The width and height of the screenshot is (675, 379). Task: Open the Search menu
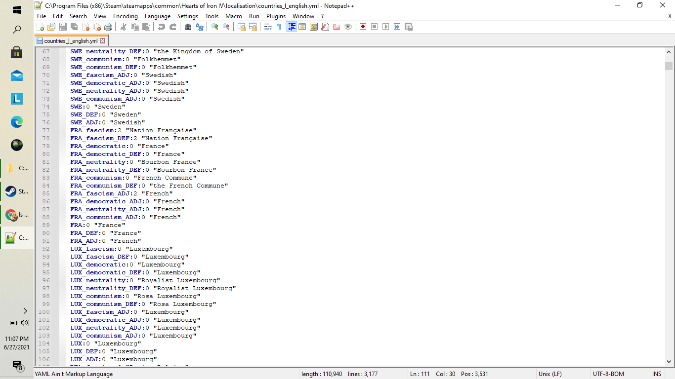(x=78, y=16)
